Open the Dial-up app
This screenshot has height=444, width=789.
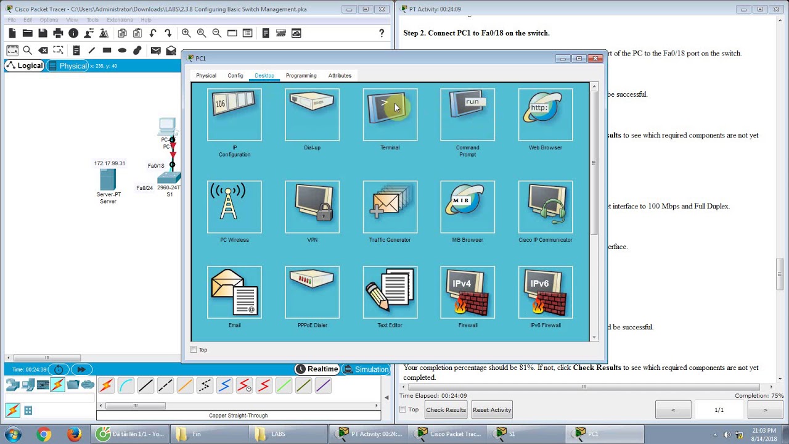pyautogui.click(x=312, y=115)
